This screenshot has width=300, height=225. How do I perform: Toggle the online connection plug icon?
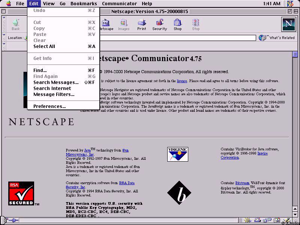pyautogui.click(x=13, y=220)
